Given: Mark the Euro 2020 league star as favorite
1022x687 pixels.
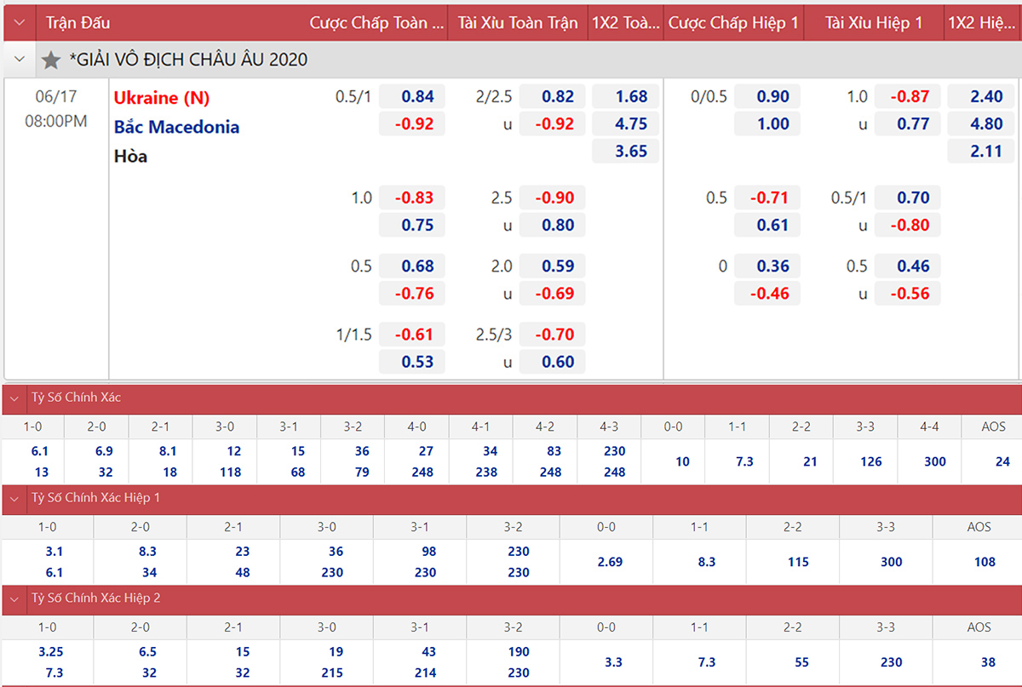Looking at the screenshot, I should (x=51, y=60).
